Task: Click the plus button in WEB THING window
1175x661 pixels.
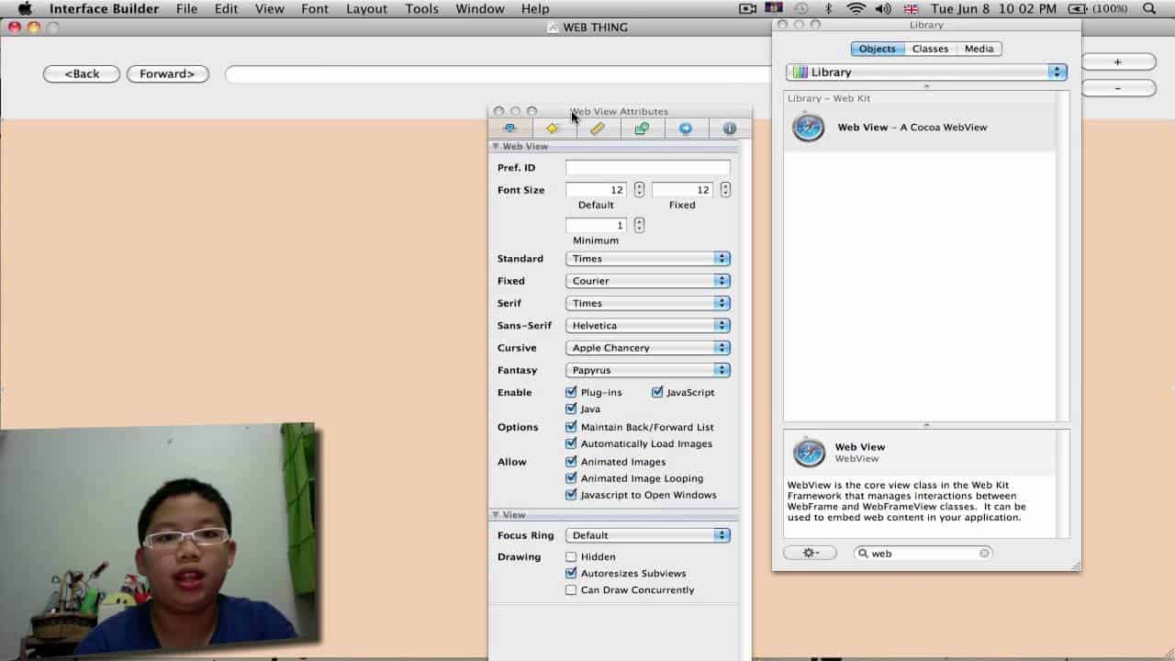Action: click(x=1118, y=62)
